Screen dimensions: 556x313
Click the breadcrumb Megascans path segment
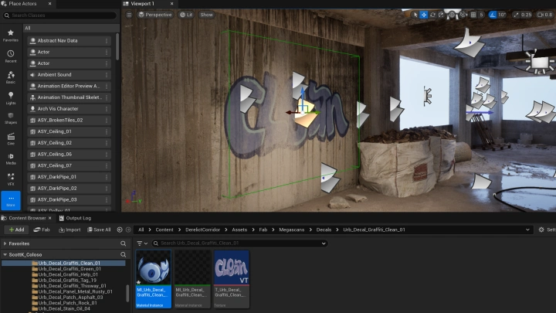pyautogui.click(x=291, y=230)
